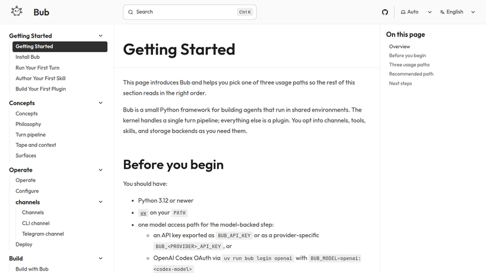This screenshot has height=273, width=486.
Task: Open the GitHub repository icon
Action: tap(385, 12)
